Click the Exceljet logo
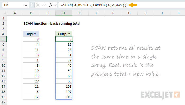 point(160,94)
